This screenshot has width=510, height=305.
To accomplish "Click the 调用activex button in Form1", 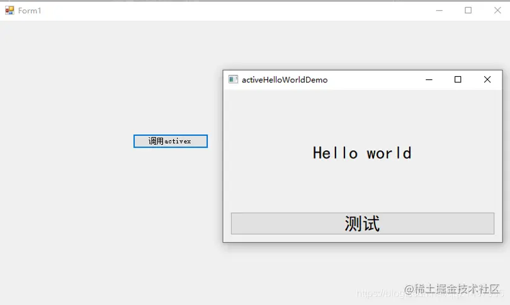I will 171,141.
